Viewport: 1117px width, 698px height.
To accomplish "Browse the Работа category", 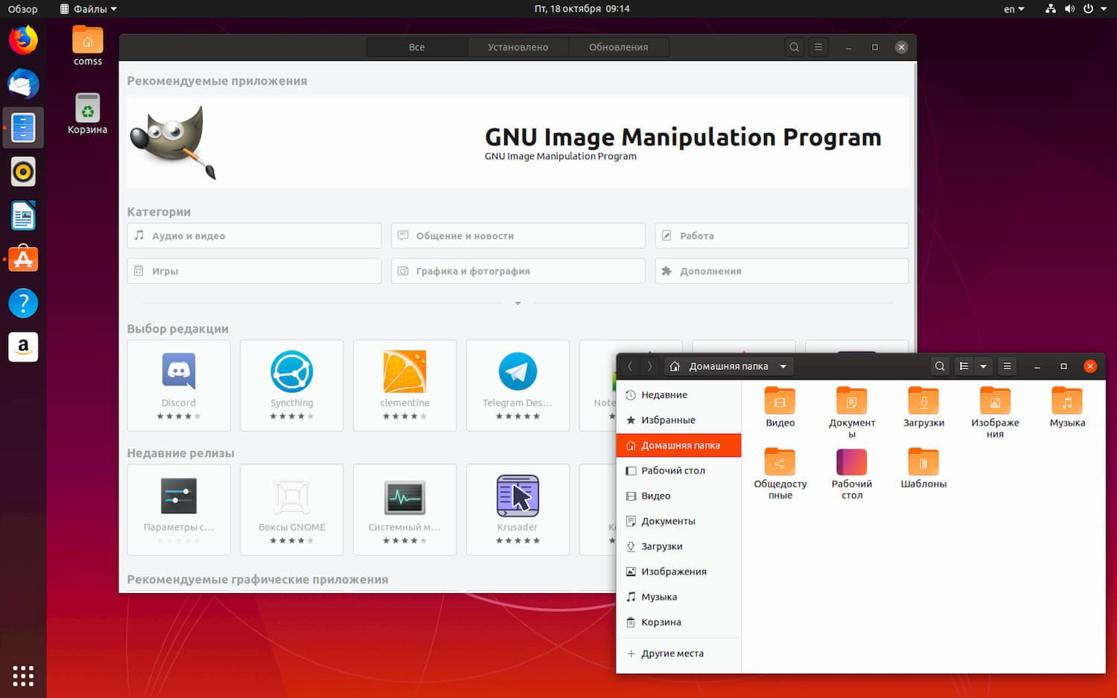I will point(782,236).
